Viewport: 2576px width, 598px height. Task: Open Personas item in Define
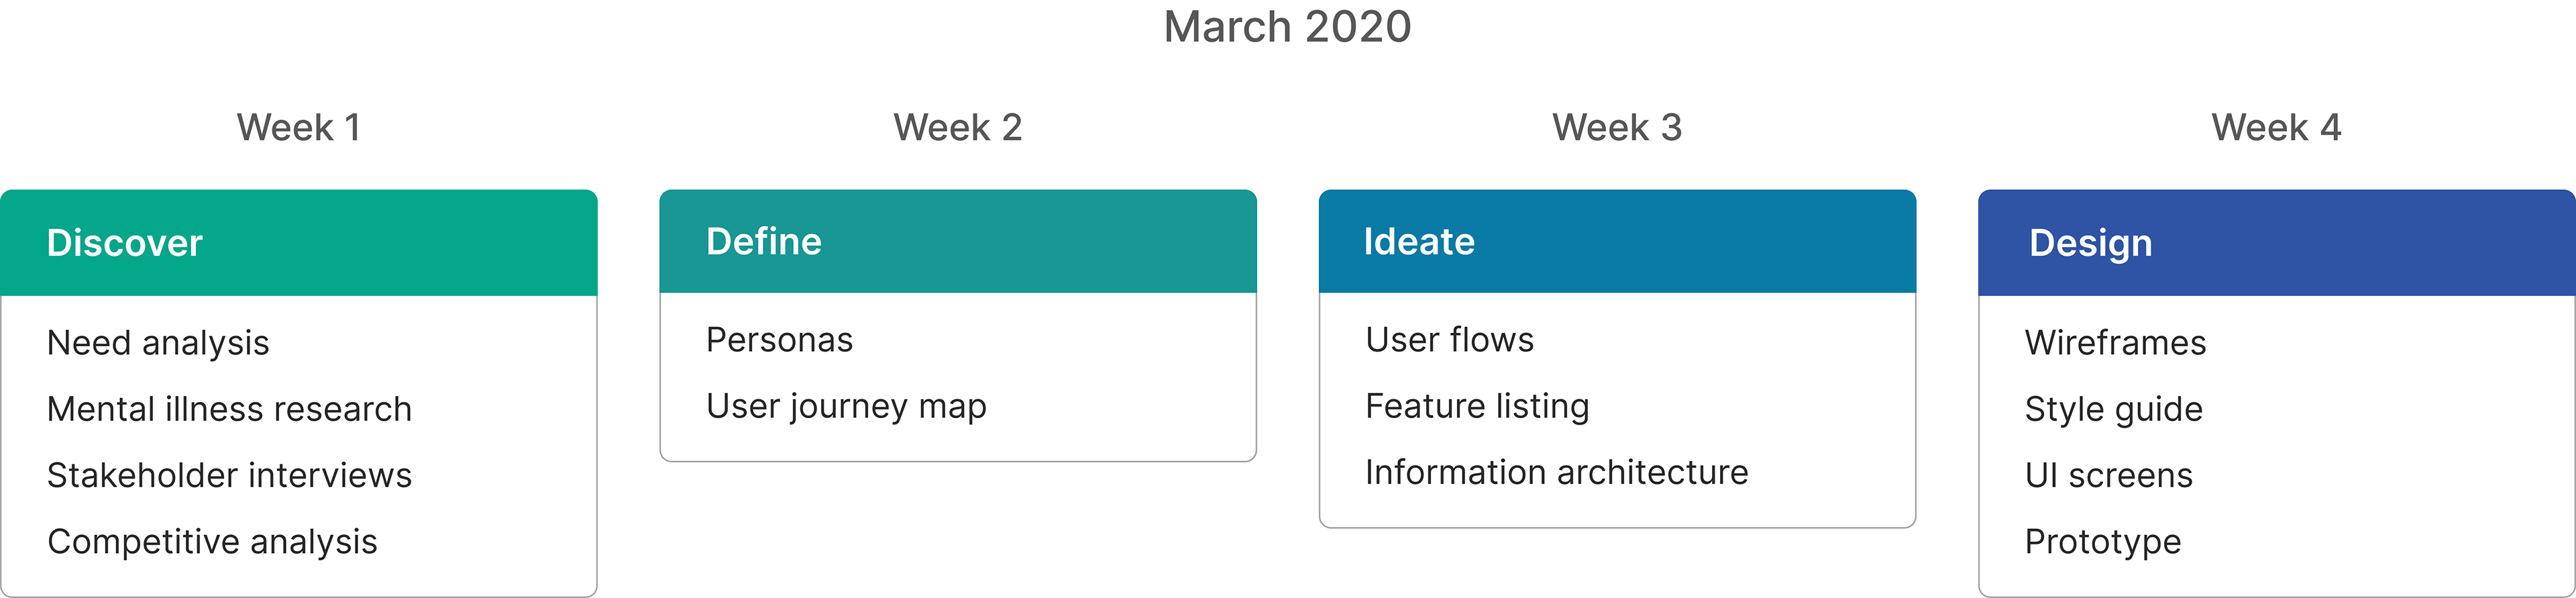pos(779,340)
